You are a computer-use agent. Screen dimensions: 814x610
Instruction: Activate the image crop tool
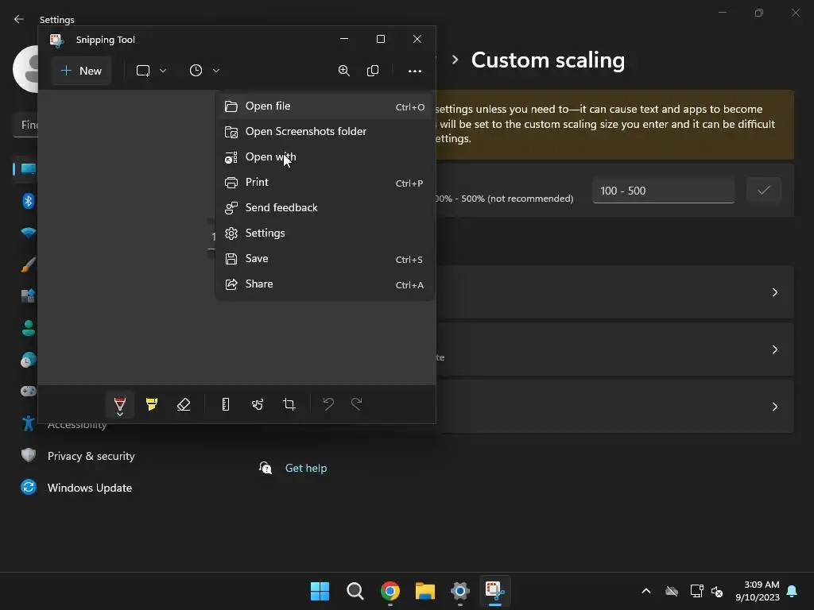pyautogui.click(x=289, y=404)
